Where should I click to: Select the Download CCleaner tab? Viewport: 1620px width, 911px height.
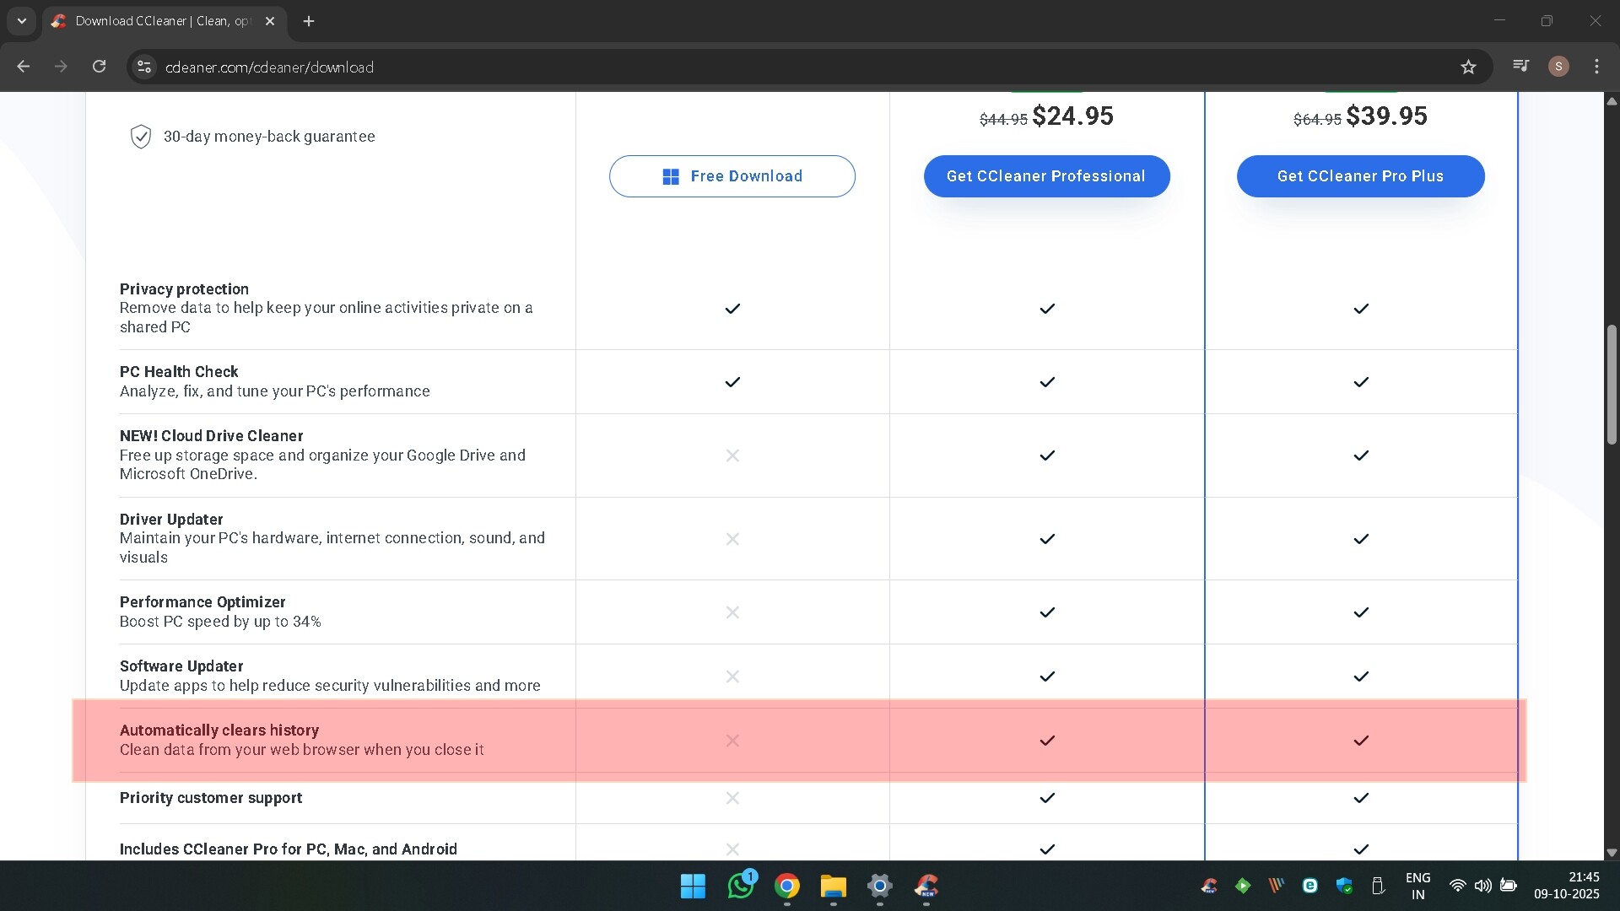(x=160, y=21)
